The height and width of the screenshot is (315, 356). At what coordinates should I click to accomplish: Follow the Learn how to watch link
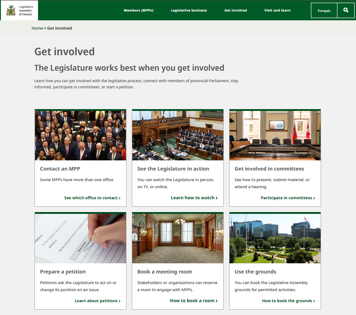coord(194,198)
